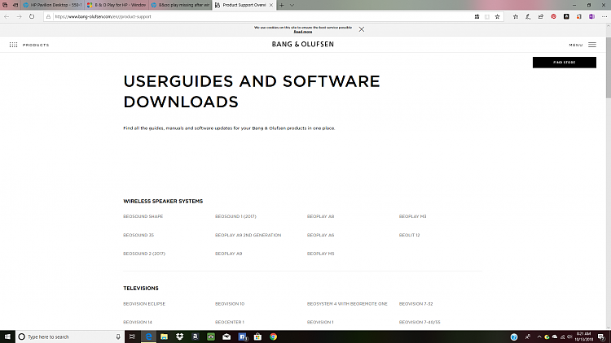Open the BEOPLAY A8 link
Image resolution: width=611 pixels, height=343 pixels.
[320, 216]
